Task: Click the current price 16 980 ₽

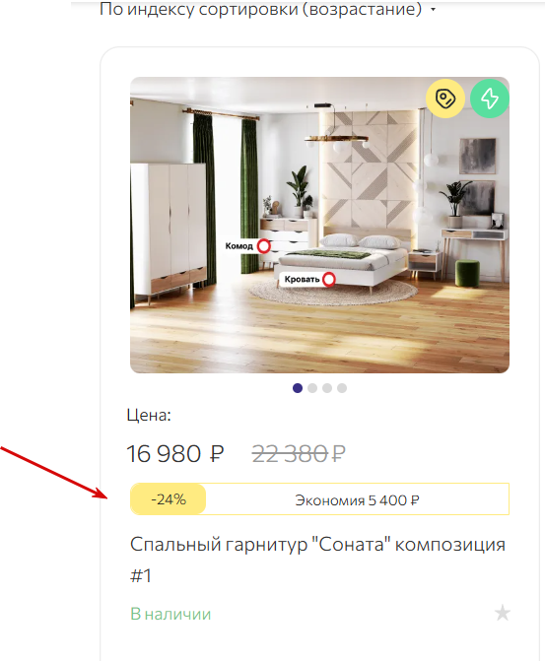Action: coord(175,454)
